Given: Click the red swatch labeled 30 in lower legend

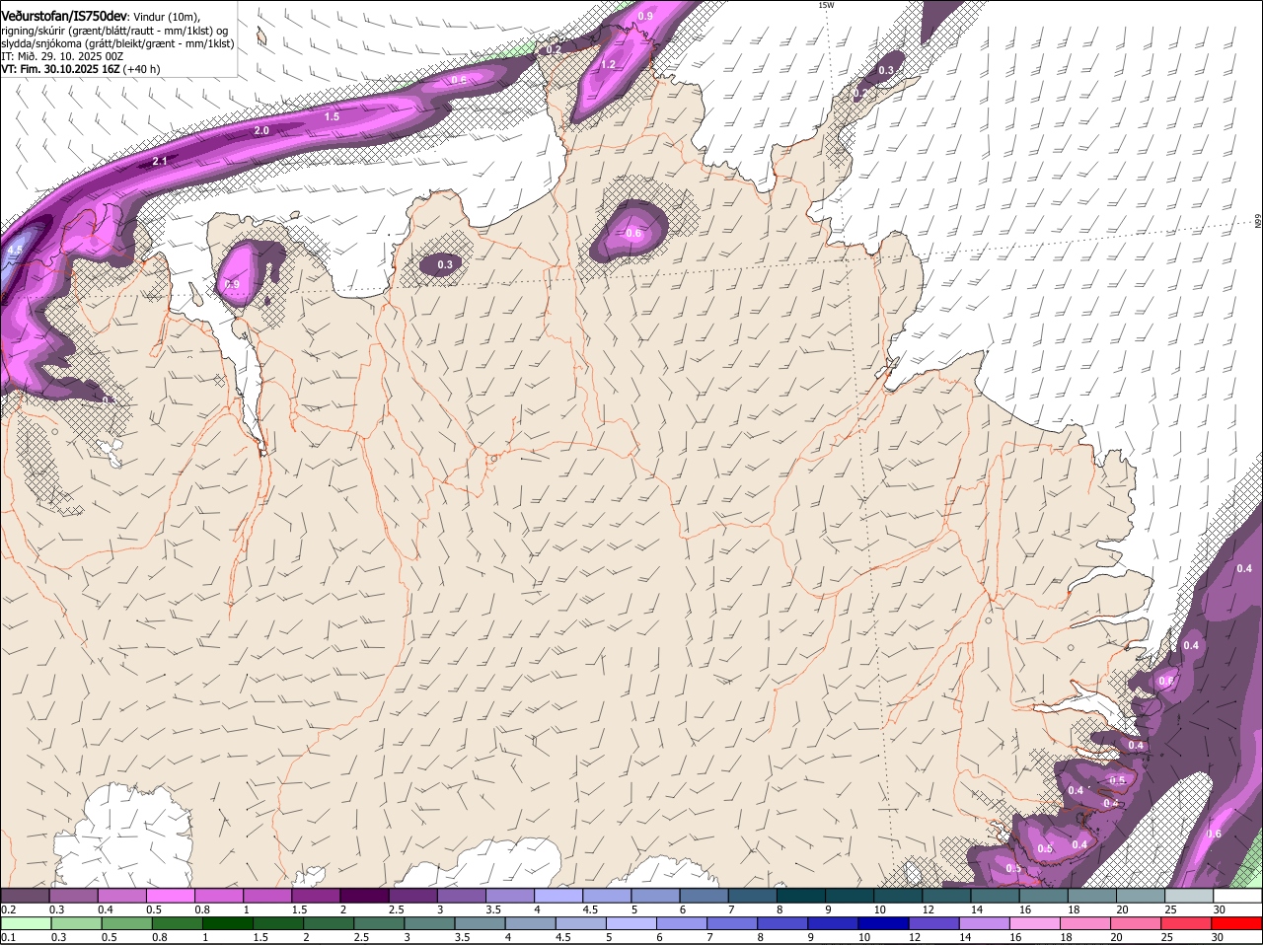Looking at the screenshot, I should pos(1237,923).
